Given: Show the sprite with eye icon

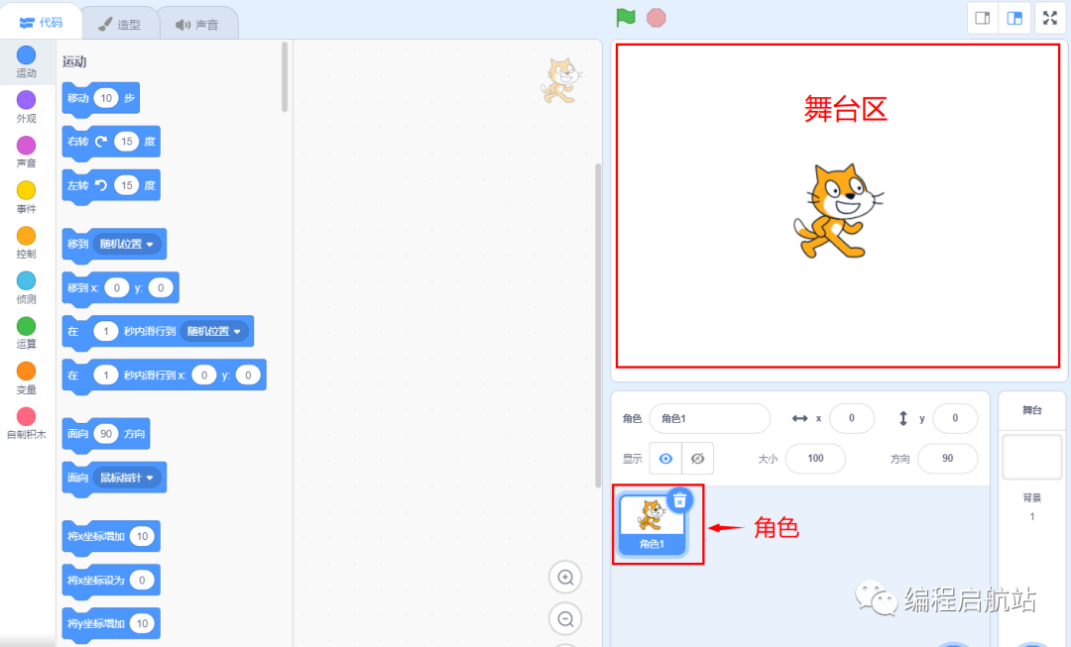Looking at the screenshot, I should click(x=665, y=459).
